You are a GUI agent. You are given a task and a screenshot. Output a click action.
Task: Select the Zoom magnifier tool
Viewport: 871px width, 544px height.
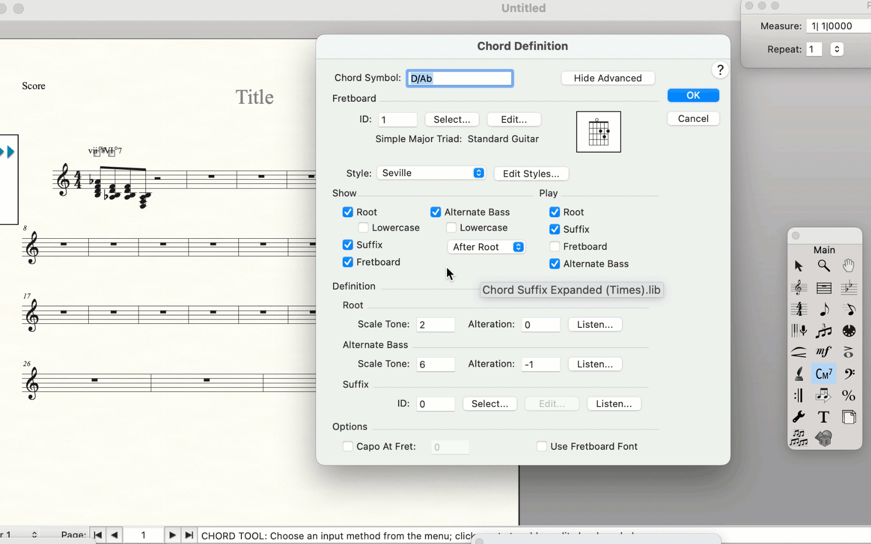click(x=824, y=266)
